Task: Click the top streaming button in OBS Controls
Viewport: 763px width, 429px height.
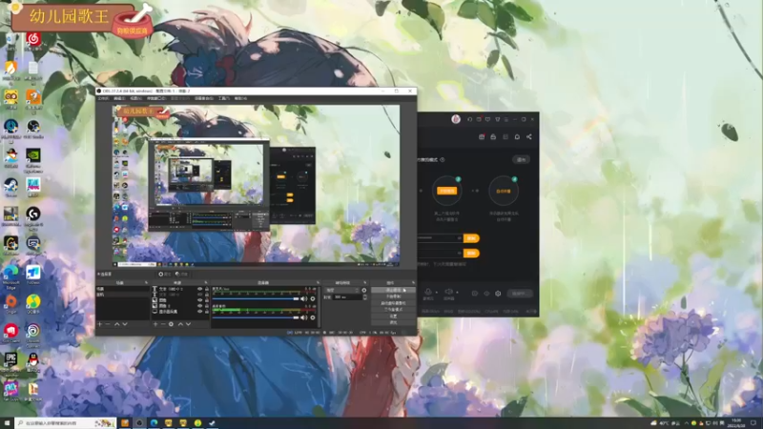Action: tap(393, 290)
